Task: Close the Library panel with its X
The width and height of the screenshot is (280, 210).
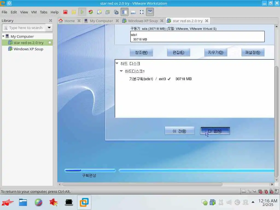Action: tap(51, 21)
